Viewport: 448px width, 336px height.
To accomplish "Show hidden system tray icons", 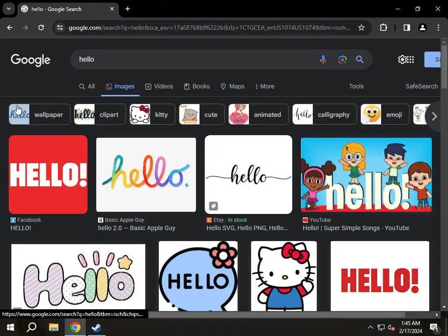I will [370, 327].
